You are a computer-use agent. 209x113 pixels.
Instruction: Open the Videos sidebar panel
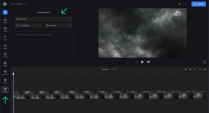[x=5, y=55]
